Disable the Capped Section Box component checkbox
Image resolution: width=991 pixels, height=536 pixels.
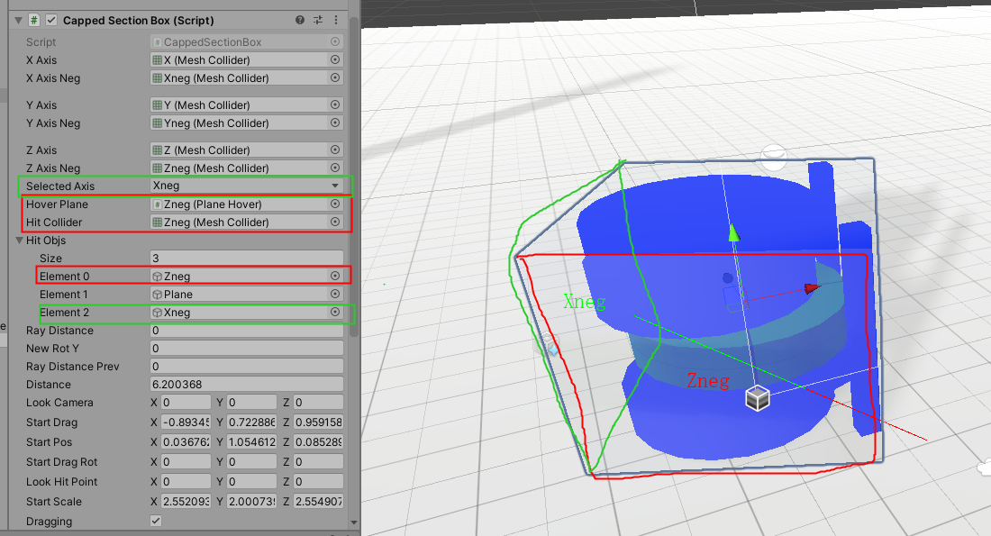pyautogui.click(x=51, y=20)
